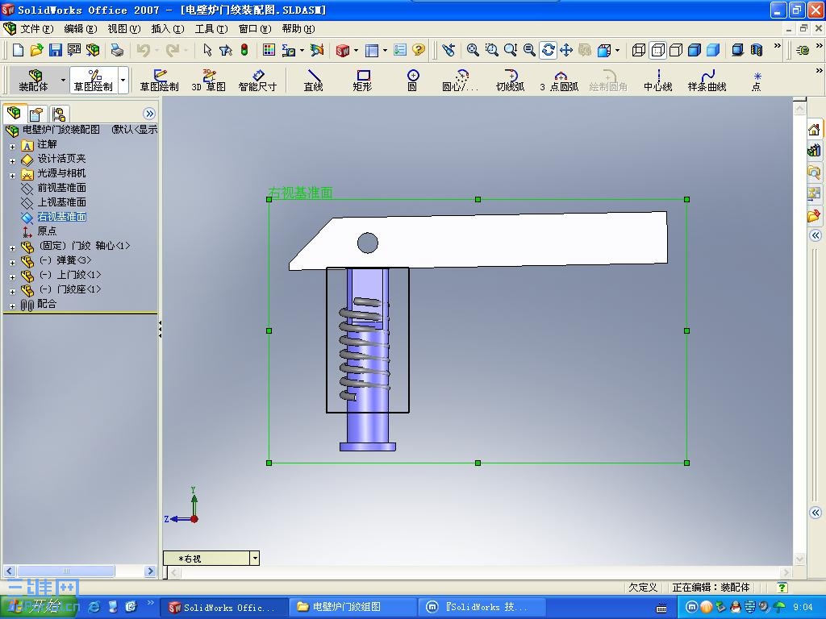Click the Internet Explorer quick launch icon

point(95,607)
